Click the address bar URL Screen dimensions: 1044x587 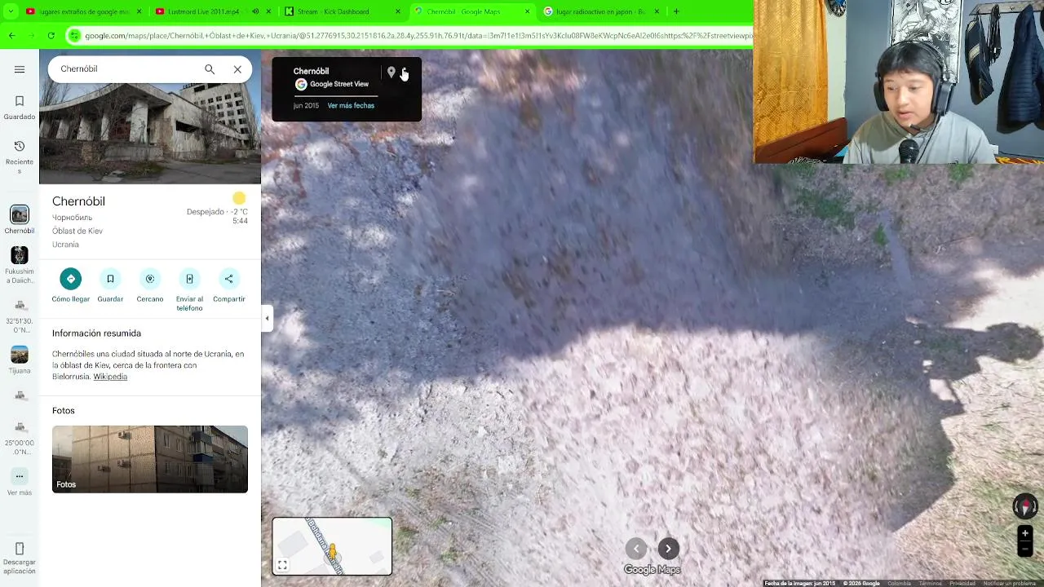point(418,36)
